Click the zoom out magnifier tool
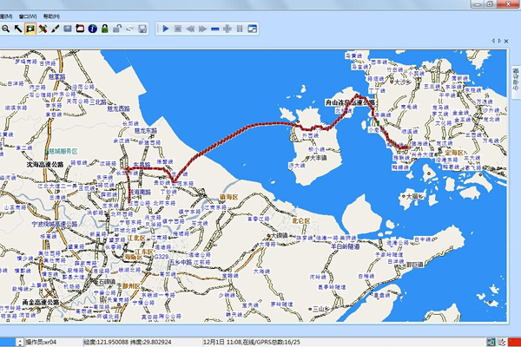521x347 pixels. pyautogui.click(x=5, y=29)
